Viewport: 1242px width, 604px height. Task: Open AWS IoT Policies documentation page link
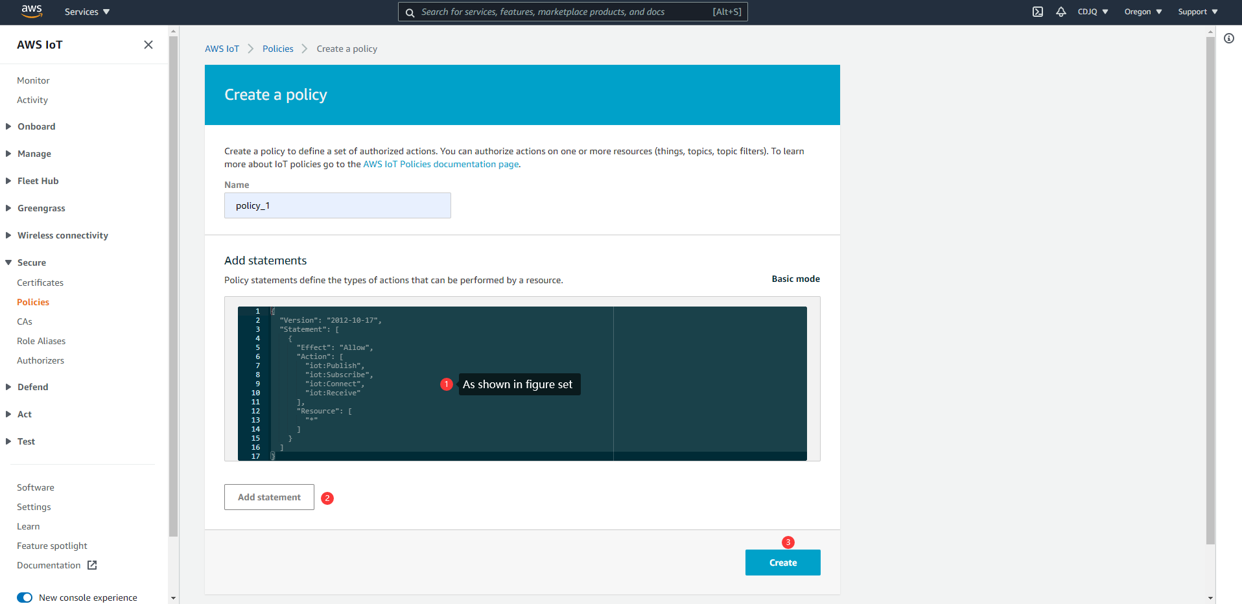coord(441,164)
